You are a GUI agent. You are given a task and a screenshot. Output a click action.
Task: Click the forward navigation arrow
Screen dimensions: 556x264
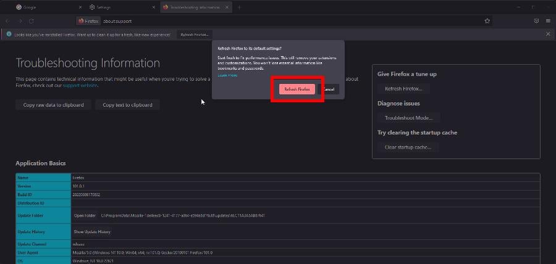point(20,21)
